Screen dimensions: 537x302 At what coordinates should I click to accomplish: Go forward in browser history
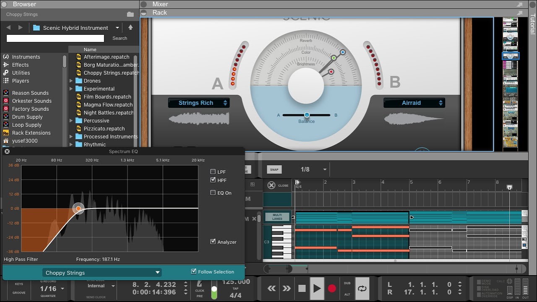point(21,28)
